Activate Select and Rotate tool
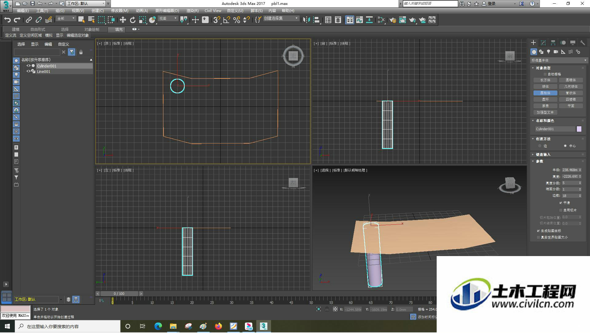The width and height of the screenshot is (590, 333). (132, 20)
